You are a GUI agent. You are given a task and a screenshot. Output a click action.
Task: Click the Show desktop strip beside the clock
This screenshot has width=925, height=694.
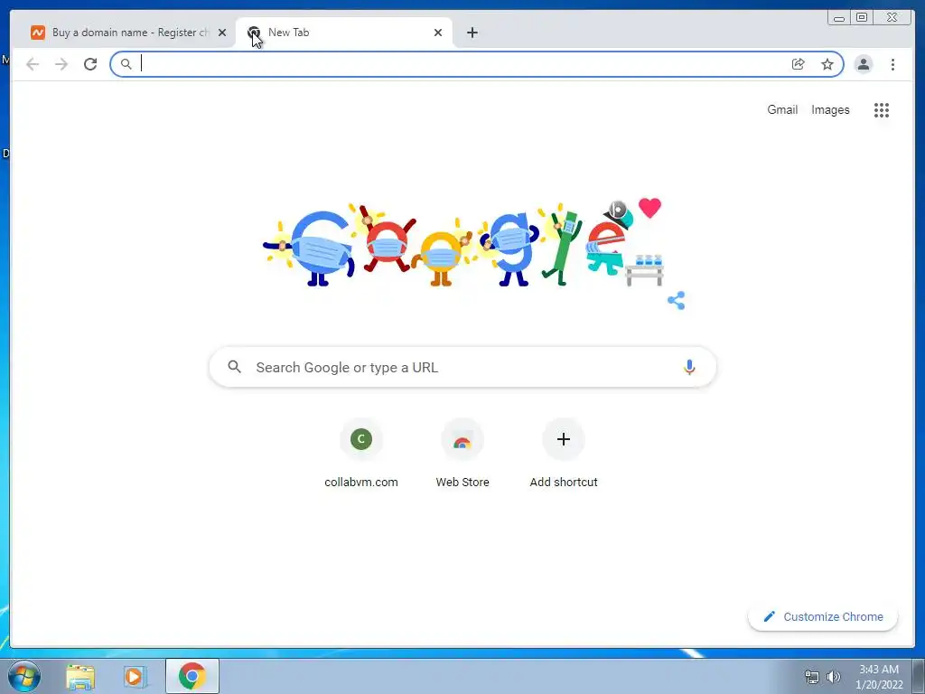[x=919, y=676]
